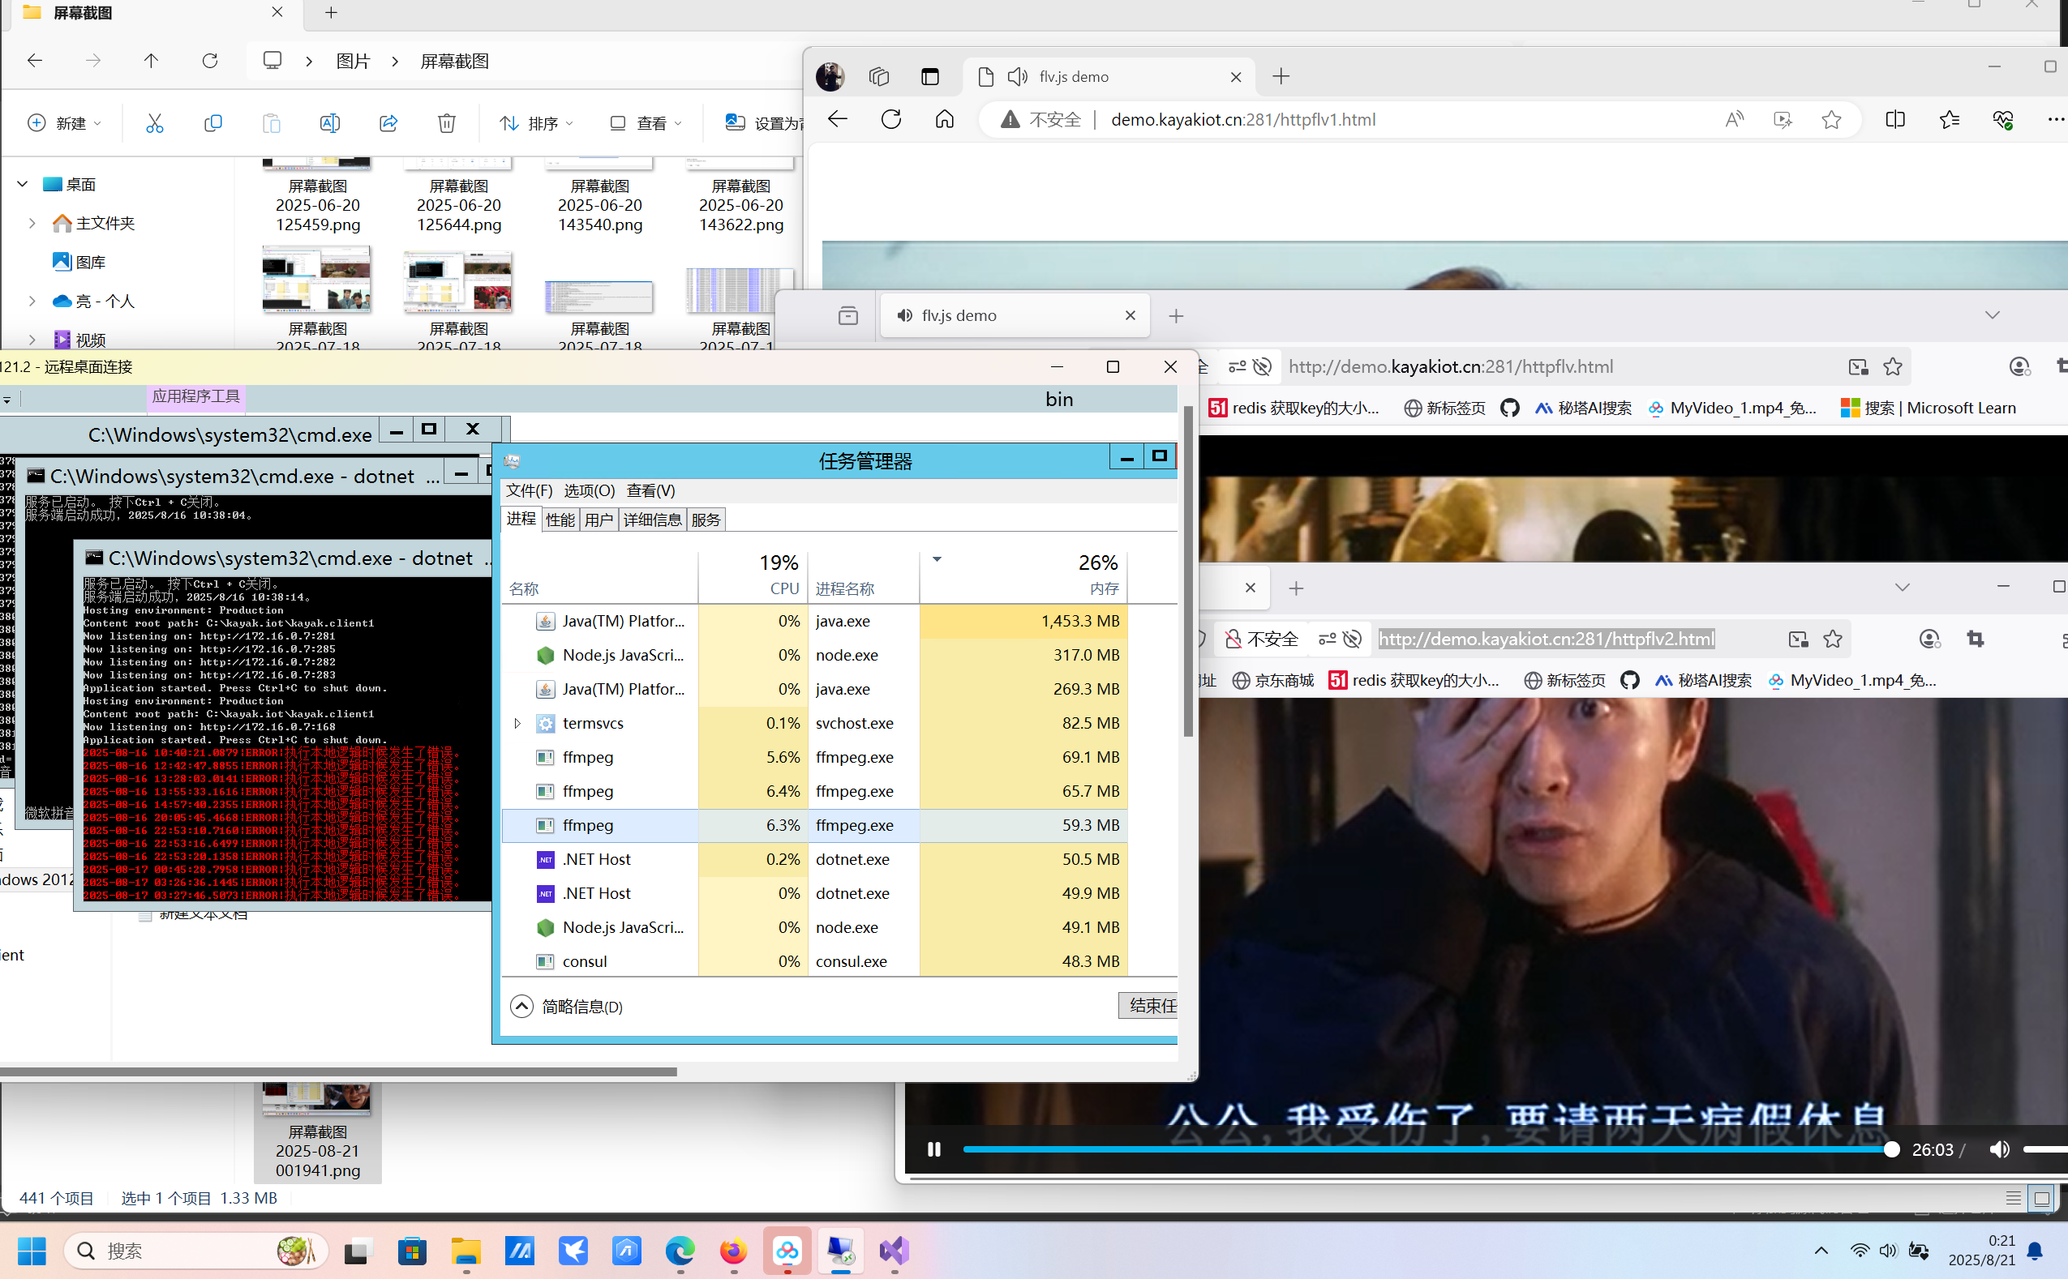
Task: Expand the termsvcs process tree
Action: (517, 723)
